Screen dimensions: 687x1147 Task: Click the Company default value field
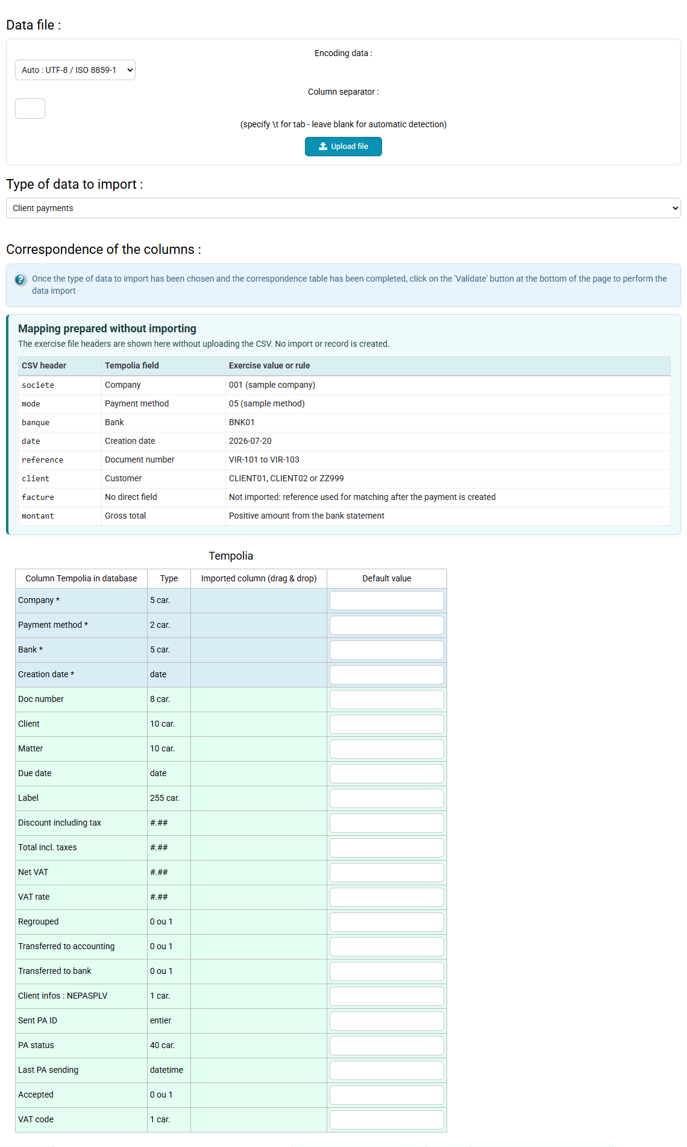point(387,601)
